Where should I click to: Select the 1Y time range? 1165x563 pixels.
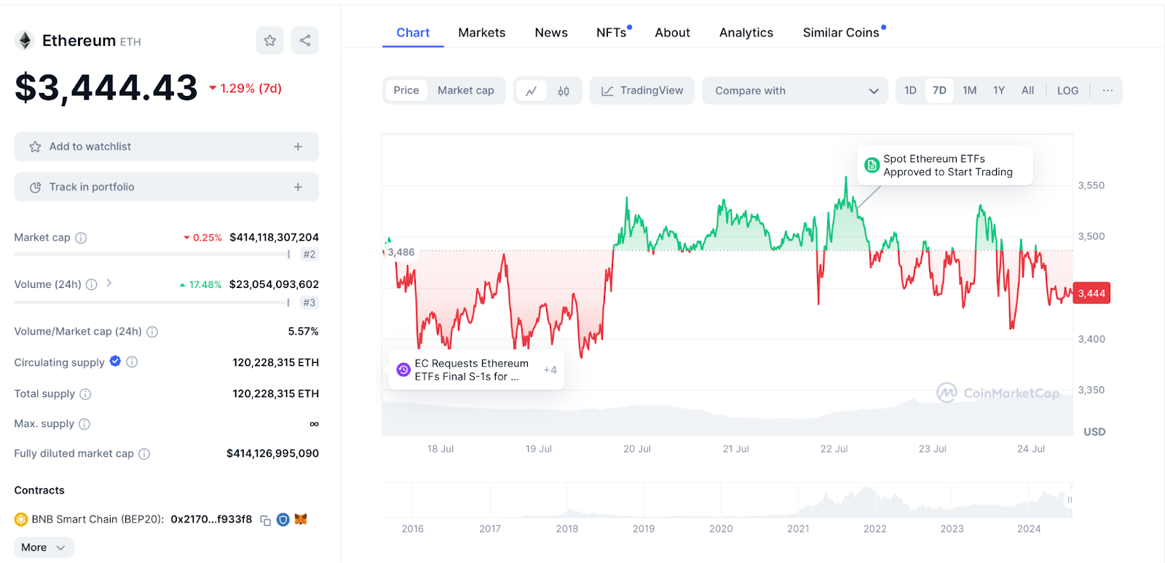point(999,90)
